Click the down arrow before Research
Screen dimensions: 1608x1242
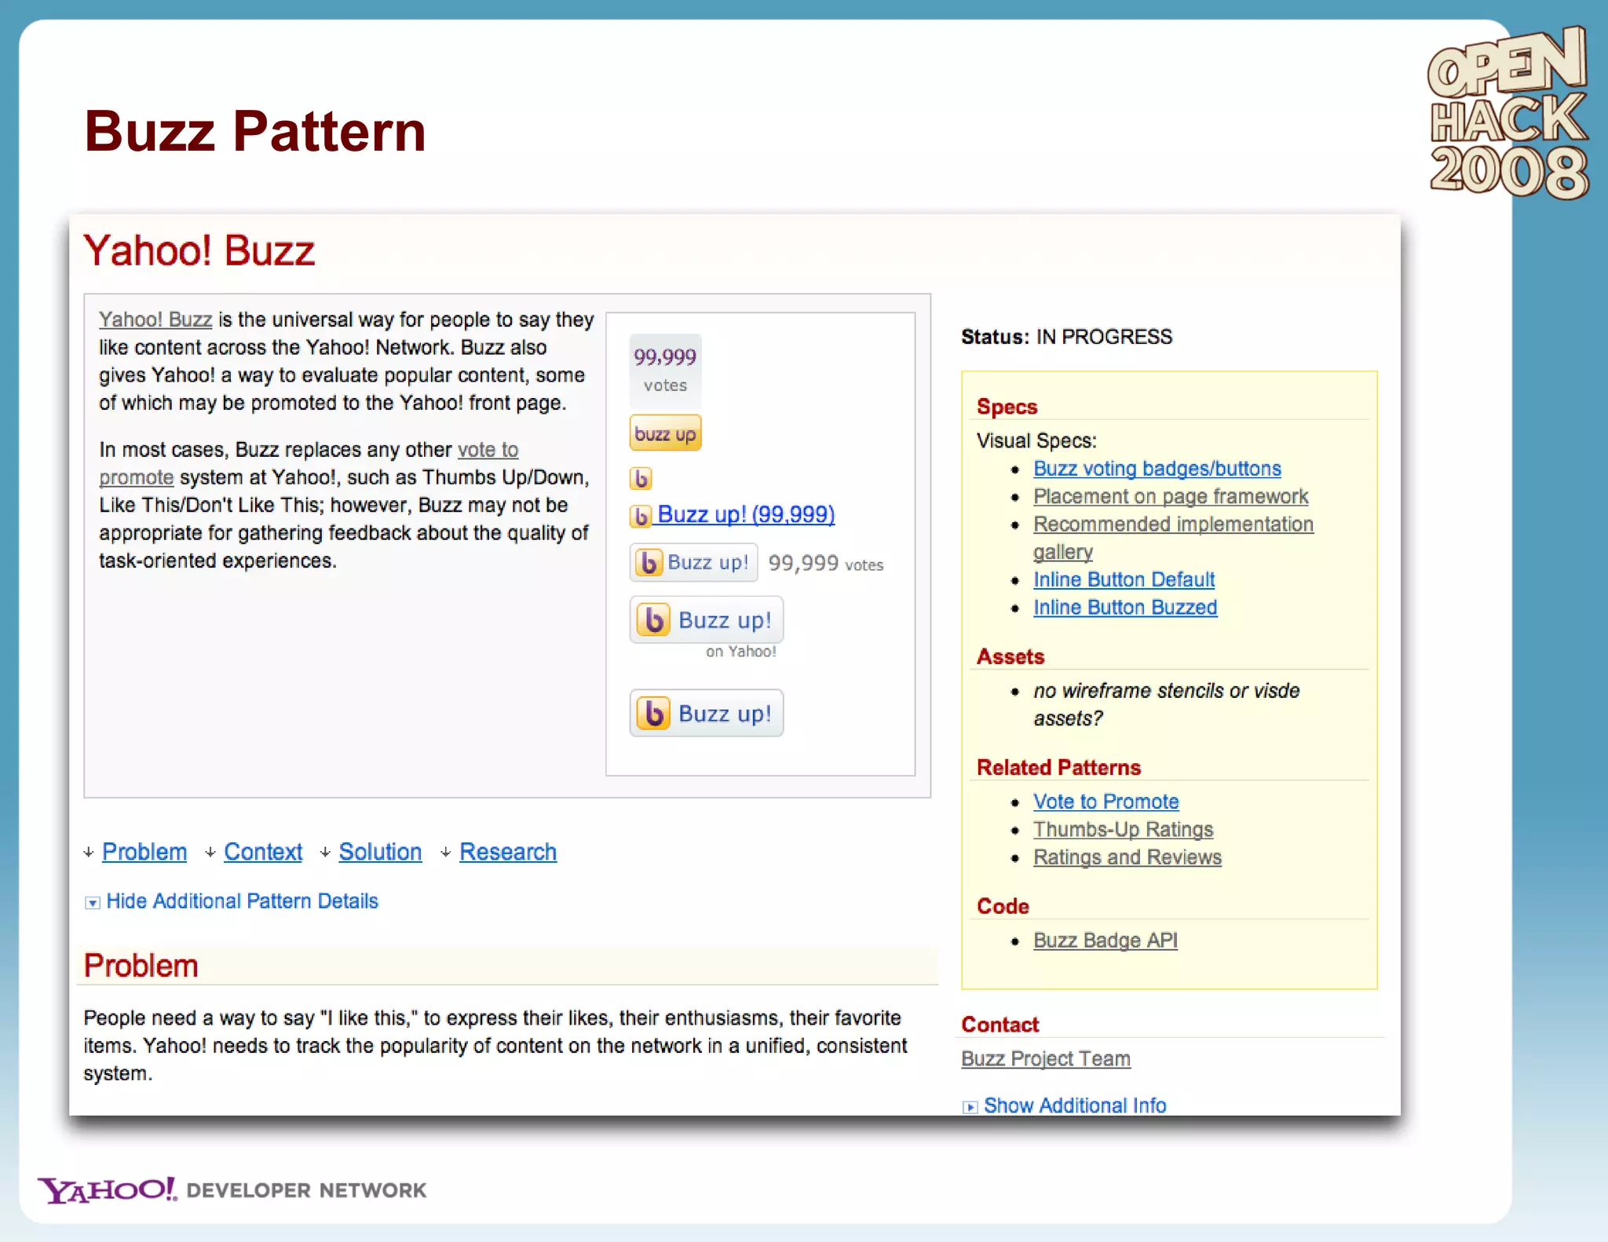point(445,853)
